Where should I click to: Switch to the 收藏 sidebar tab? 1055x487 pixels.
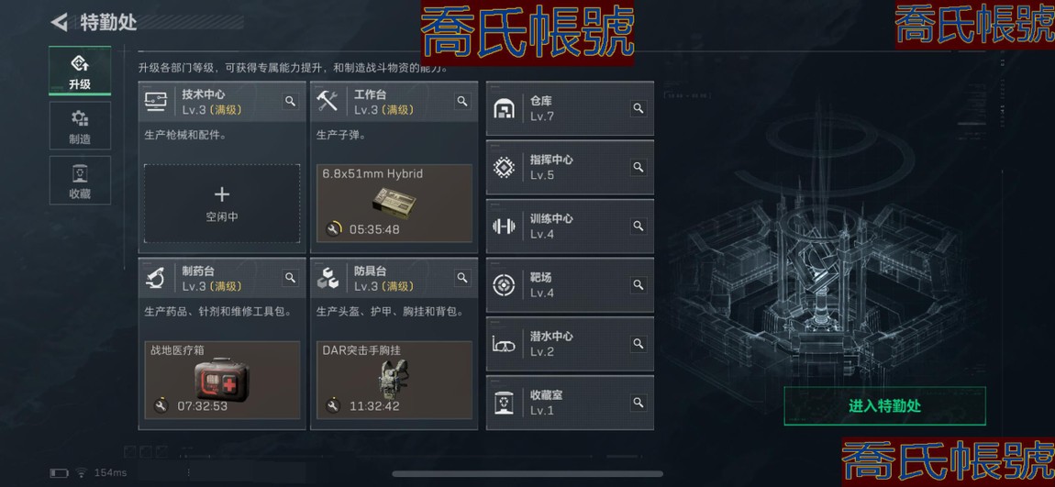pos(80,181)
